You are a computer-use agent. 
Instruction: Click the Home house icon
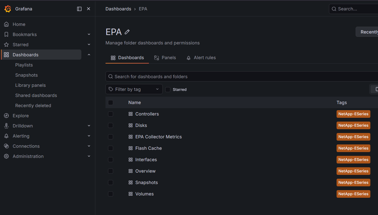click(x=6, y=24)
